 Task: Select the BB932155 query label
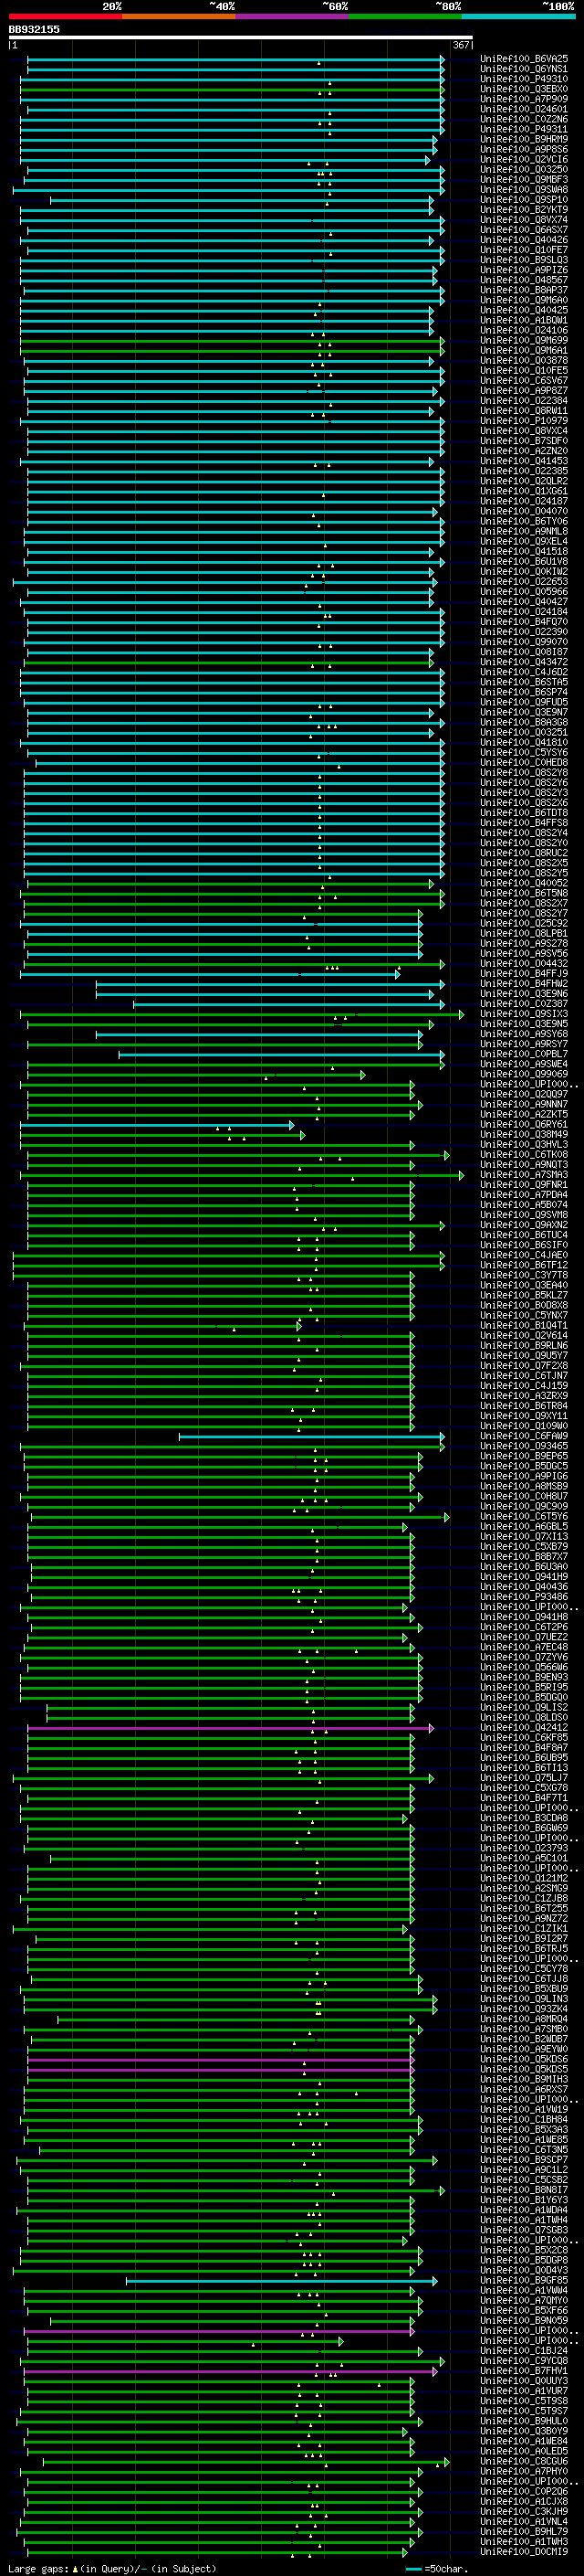(x=34, y=29)
